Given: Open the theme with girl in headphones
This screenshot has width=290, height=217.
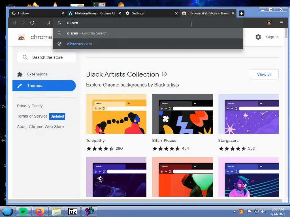Looking at the screenshot, I should point(248,177).
